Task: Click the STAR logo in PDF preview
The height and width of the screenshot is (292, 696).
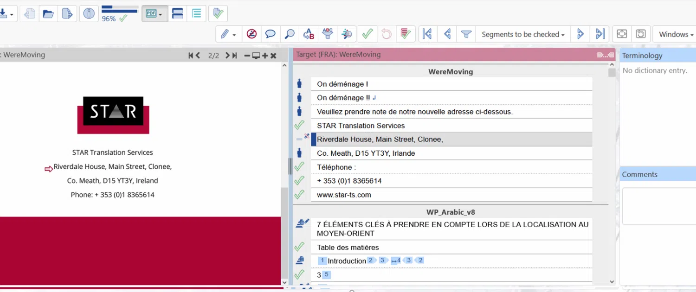Action: 113,114
